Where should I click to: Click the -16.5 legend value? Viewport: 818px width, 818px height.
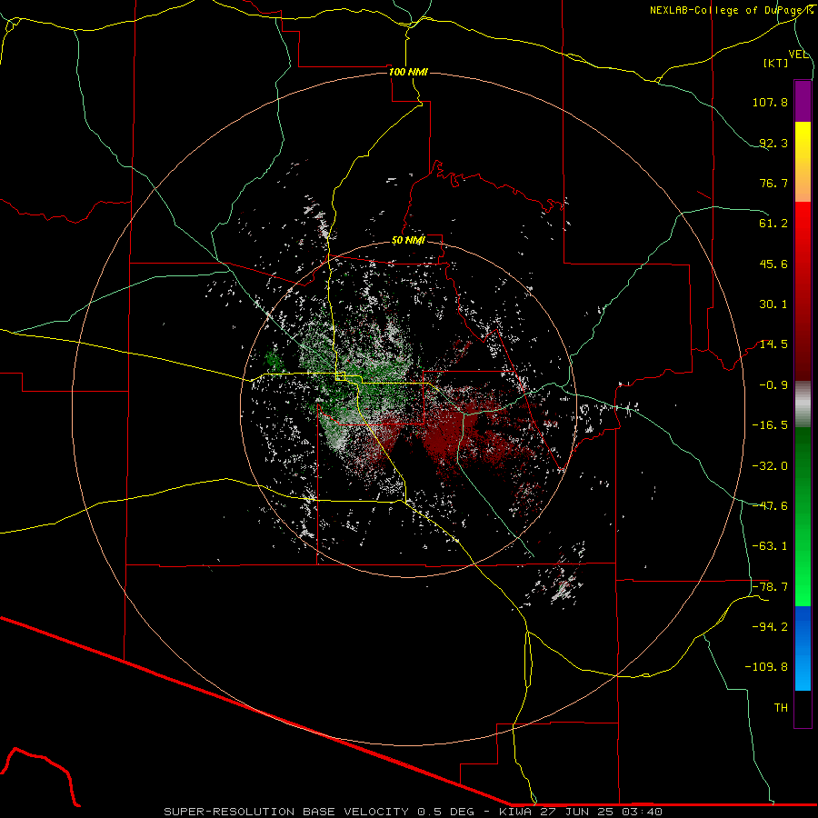pyautogui.click(x=770, y=425)
